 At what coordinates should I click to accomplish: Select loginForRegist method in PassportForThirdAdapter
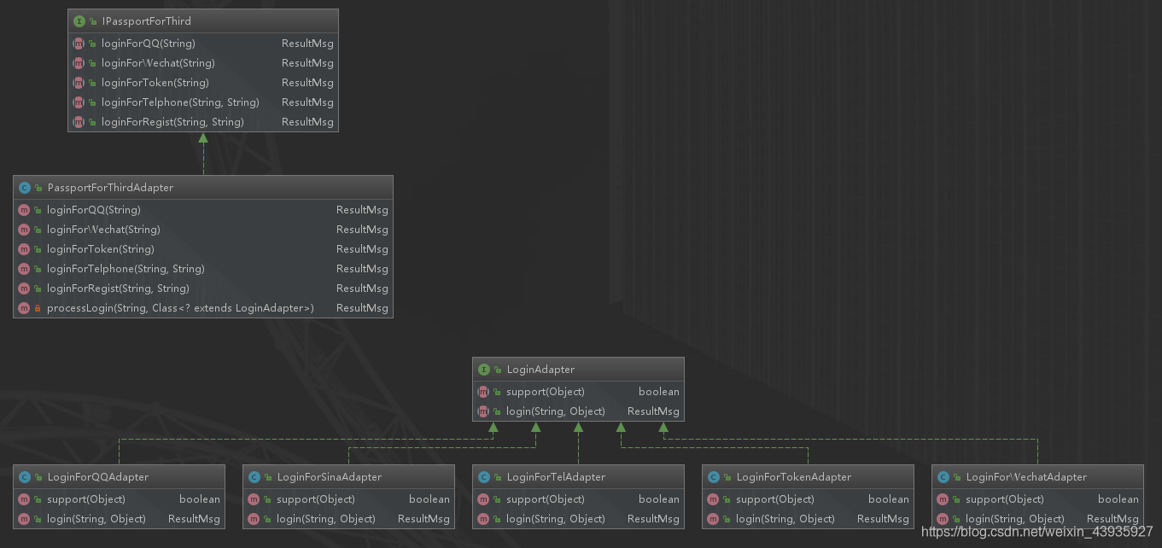click(x=118, y=289)
